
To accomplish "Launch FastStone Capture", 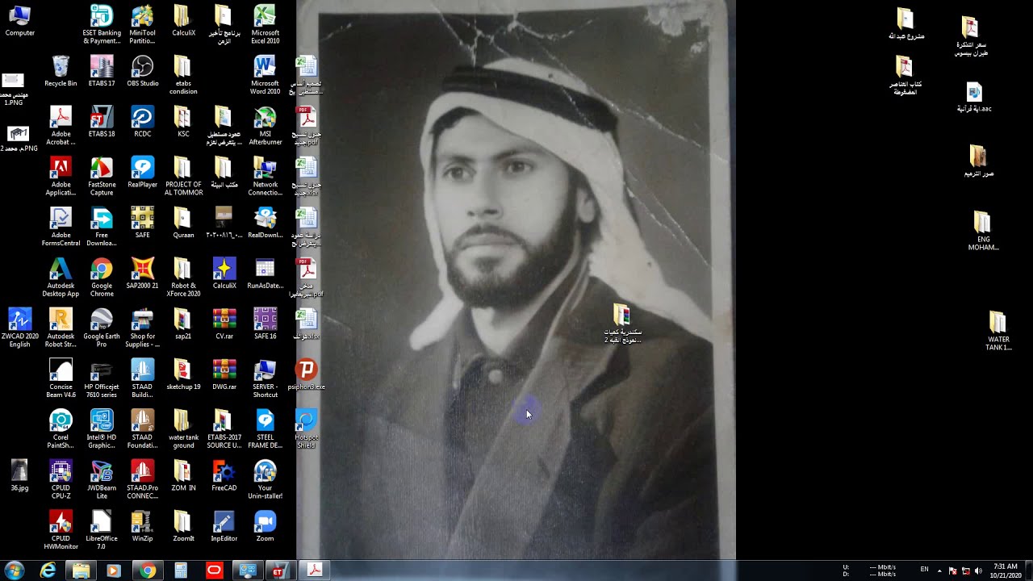I will (x=102, y=177).
